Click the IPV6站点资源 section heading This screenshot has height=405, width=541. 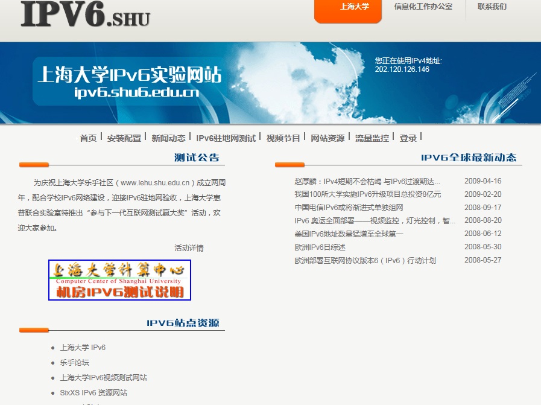pyautogui.click(x=183, y=323)
